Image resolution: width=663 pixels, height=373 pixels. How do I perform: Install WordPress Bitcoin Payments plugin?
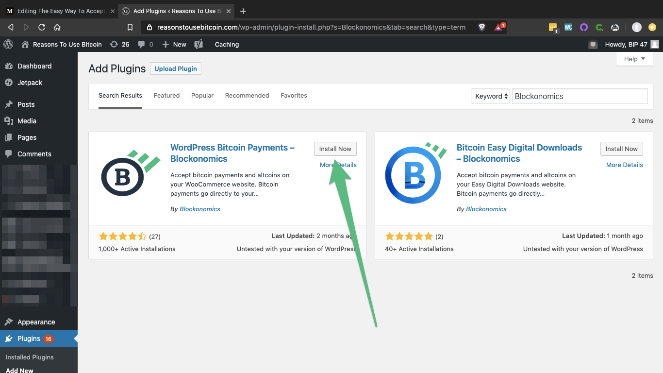click(335, 149)
